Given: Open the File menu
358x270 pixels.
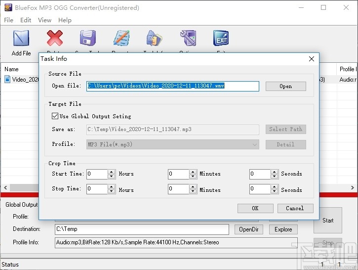Looking at the screenshot, I should click(8, 20).
